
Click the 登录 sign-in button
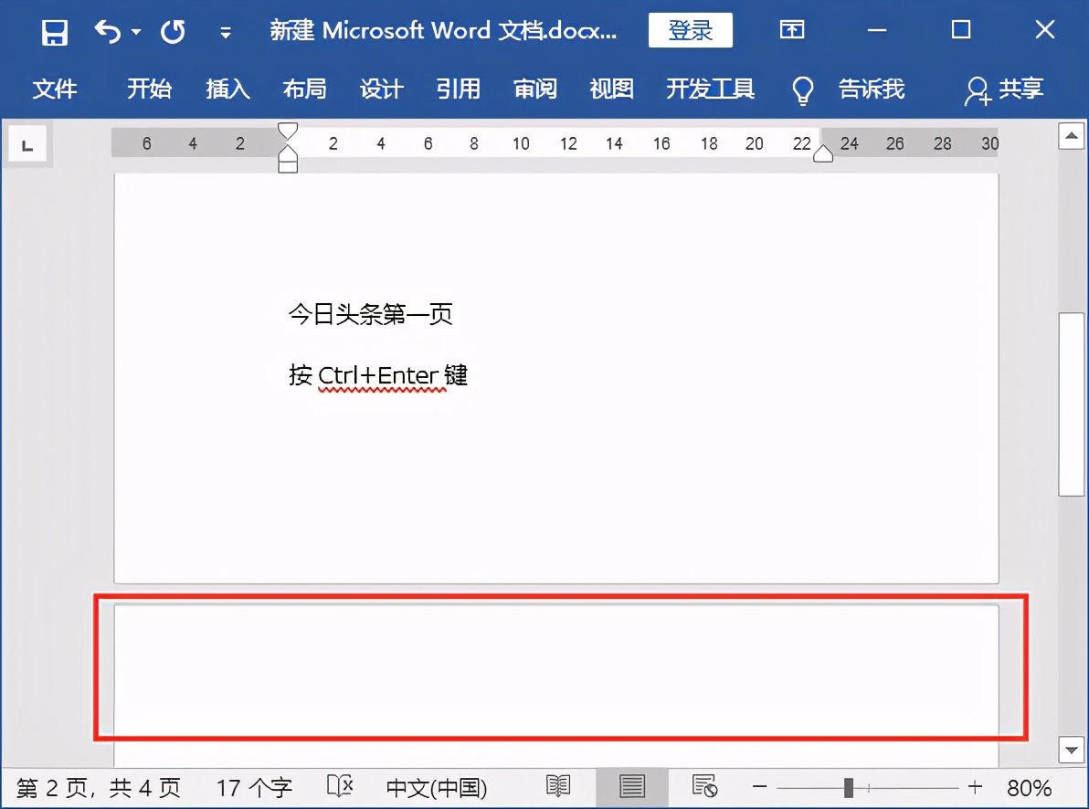pyautogui.click(x=691, y=30)
